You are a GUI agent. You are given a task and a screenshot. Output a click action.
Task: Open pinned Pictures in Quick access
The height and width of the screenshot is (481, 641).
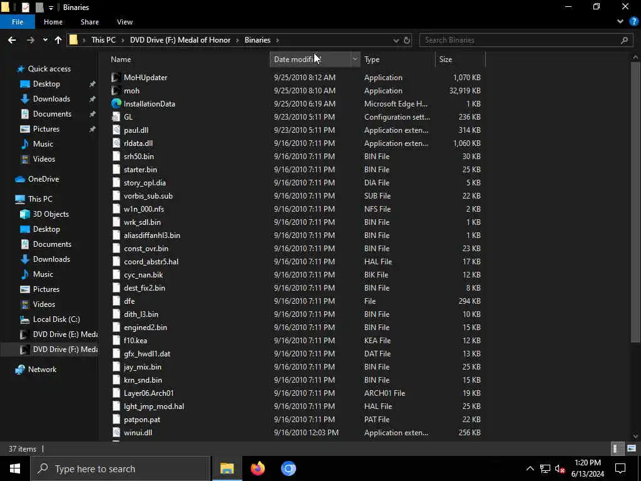46,129
